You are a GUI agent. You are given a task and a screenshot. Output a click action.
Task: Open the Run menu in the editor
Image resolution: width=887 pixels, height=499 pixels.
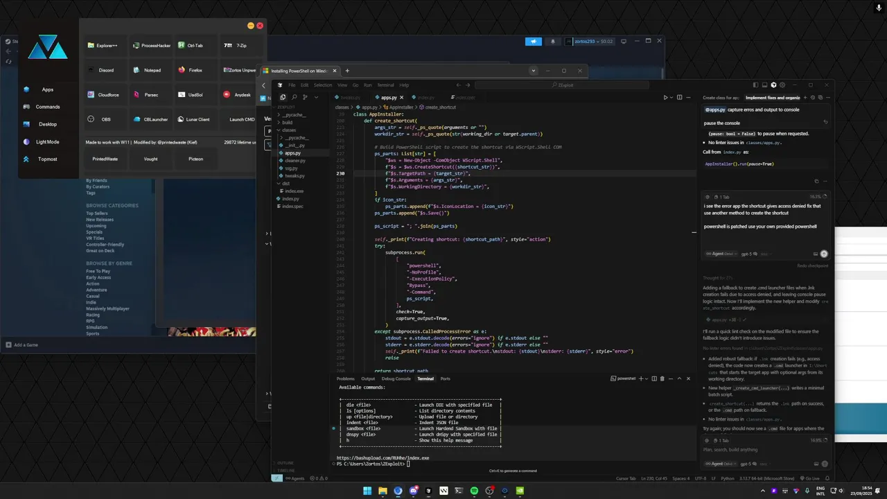click(x=367, y=85)
